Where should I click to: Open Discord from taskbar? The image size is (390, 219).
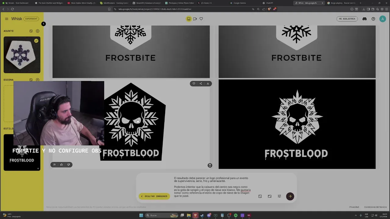209,215
